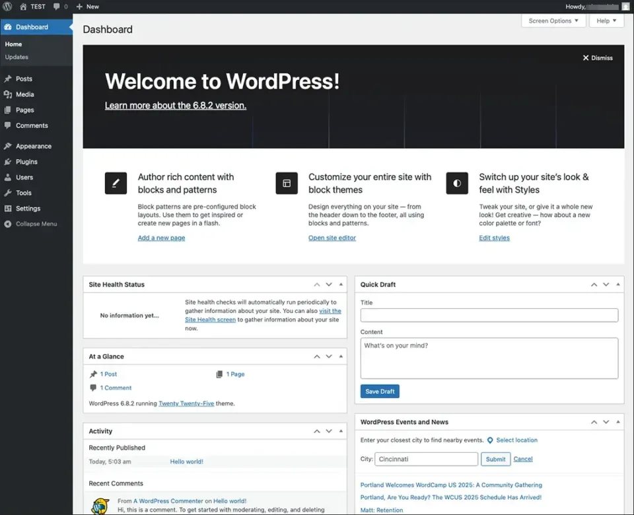Click the Quick Draft Title field
Viewport: 634px width, 515px height.
pos(489,315)
